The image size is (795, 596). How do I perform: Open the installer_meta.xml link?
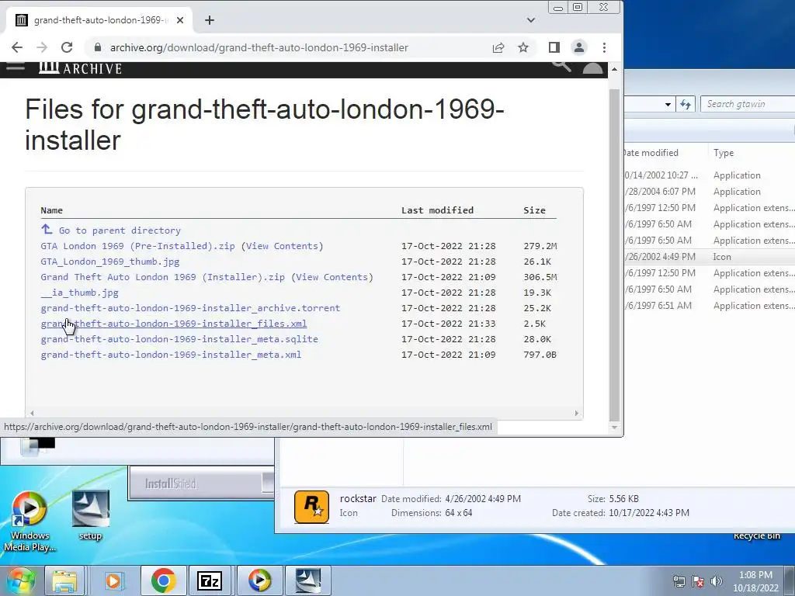[x=171, y=355]
